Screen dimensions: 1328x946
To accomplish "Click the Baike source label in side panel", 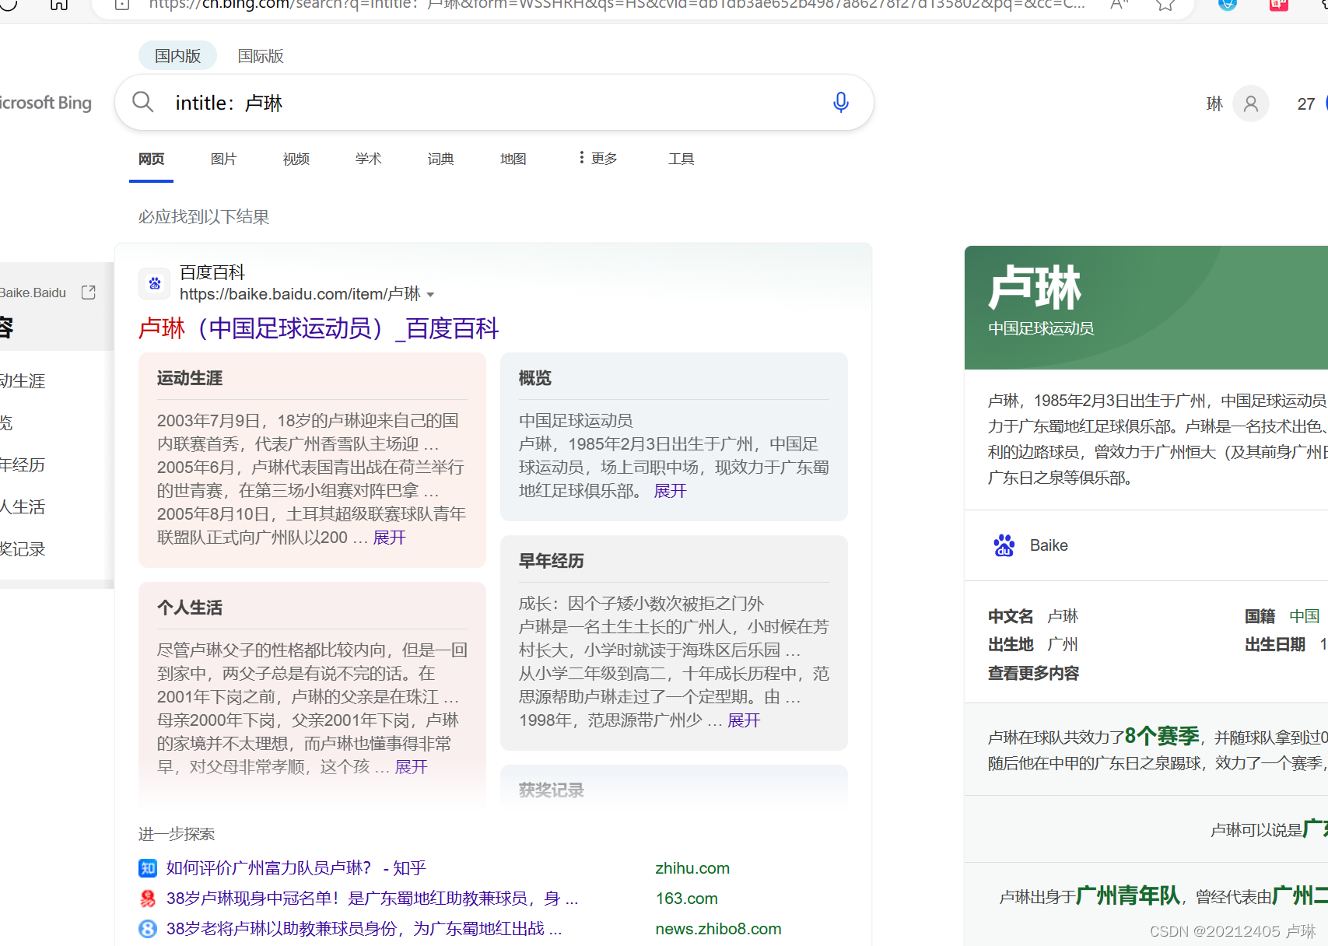I will coord(1049,545).
